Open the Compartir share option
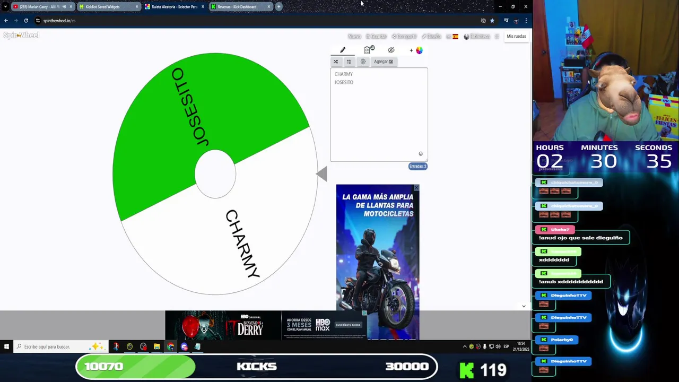 point(404,37)
